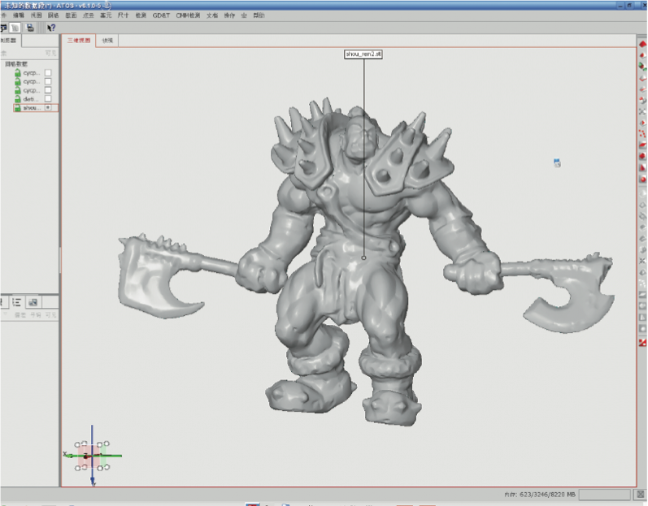Open the 点云 menu
Image resolution: width=648 pixels, height=506 pixels.
(x=88, y=15)
